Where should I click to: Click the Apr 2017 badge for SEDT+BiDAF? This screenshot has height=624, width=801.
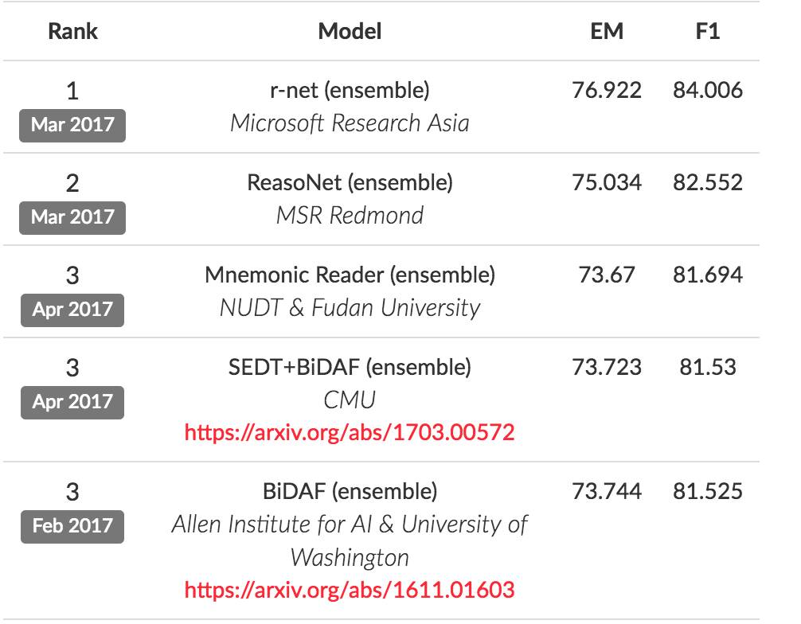[72, 402]
